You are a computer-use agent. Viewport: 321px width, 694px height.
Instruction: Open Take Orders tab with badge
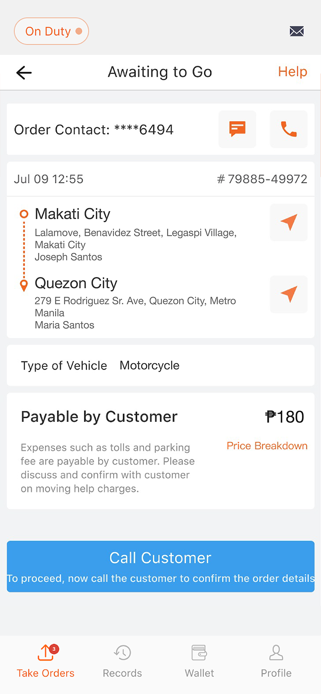click(46, 661)
